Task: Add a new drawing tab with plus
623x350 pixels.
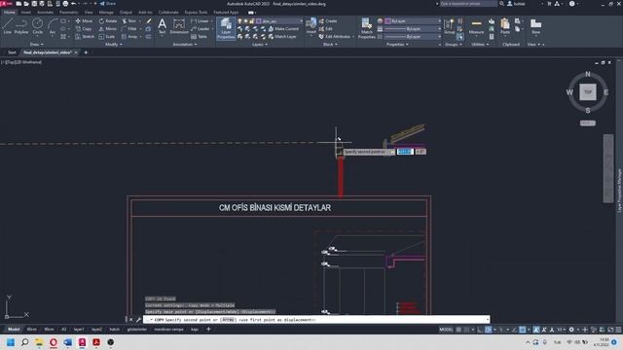Action: click(x=86, y=52)
